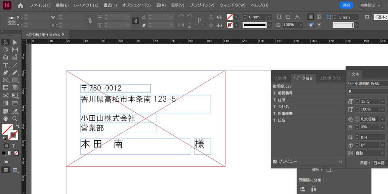Select the 郵便番号 data field
Viewport: 388px width, 194px height.
tap(285, 93)
